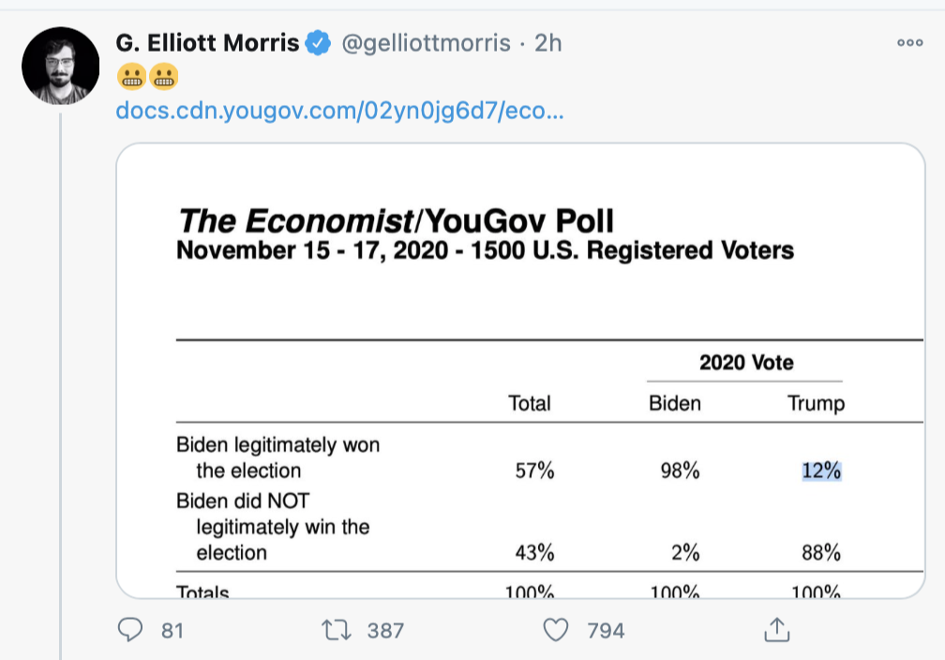Image resolution: width=945 pixels, height=660 pixels.
Task: Click the reply speech bubble icon
Action: 129,631
